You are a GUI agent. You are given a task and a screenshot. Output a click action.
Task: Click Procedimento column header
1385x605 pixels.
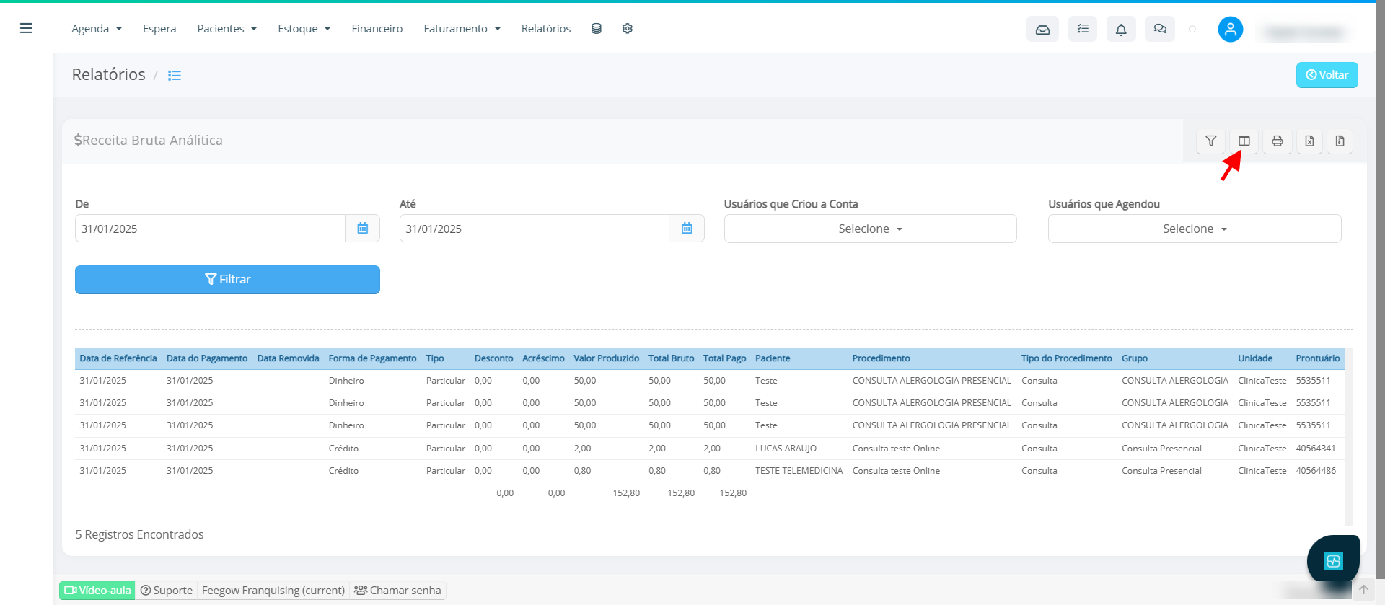(881, 358)
